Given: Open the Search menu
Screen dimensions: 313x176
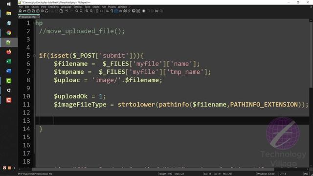Looking at the screenshot, I should (x=35, y=7).
